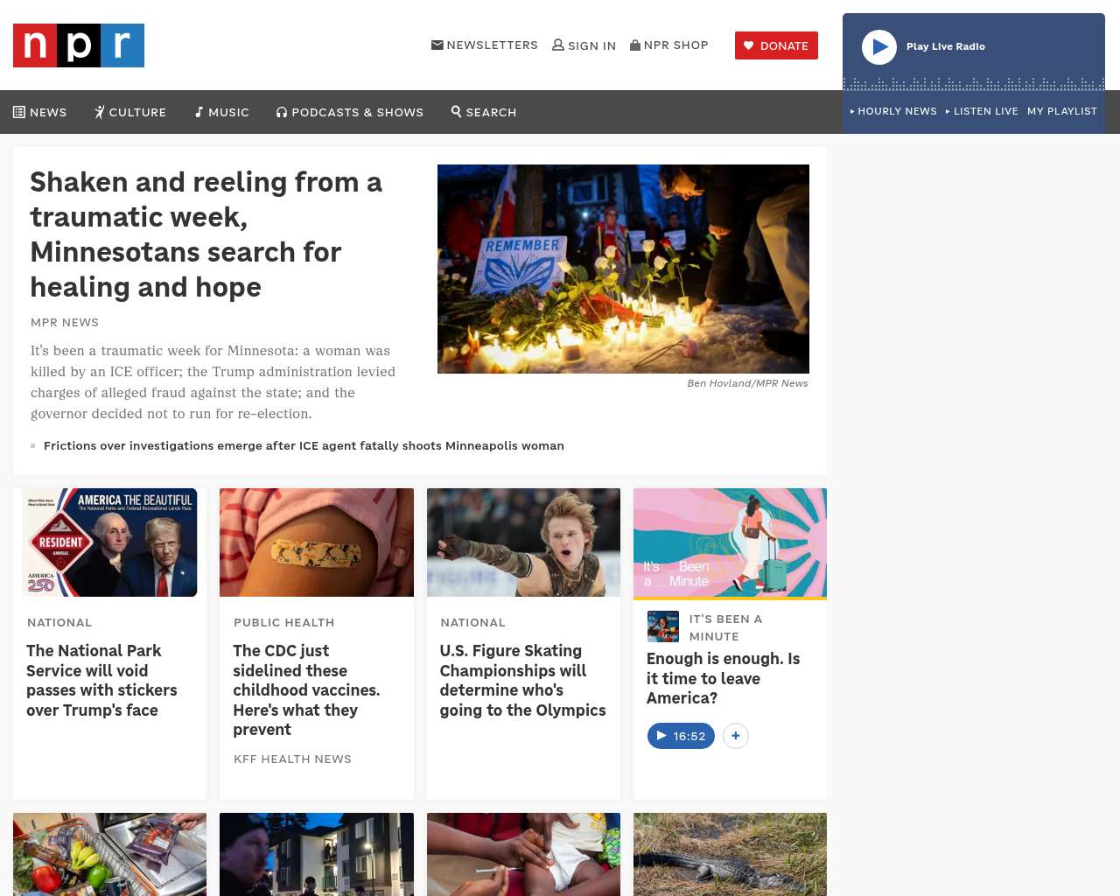
Task: Open the National Park Service passes thumbnail
Action: click(x=110, y=542)
